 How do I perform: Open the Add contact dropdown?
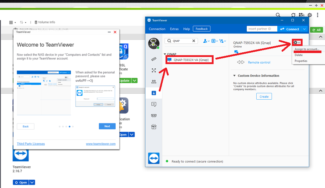point(206,41)
